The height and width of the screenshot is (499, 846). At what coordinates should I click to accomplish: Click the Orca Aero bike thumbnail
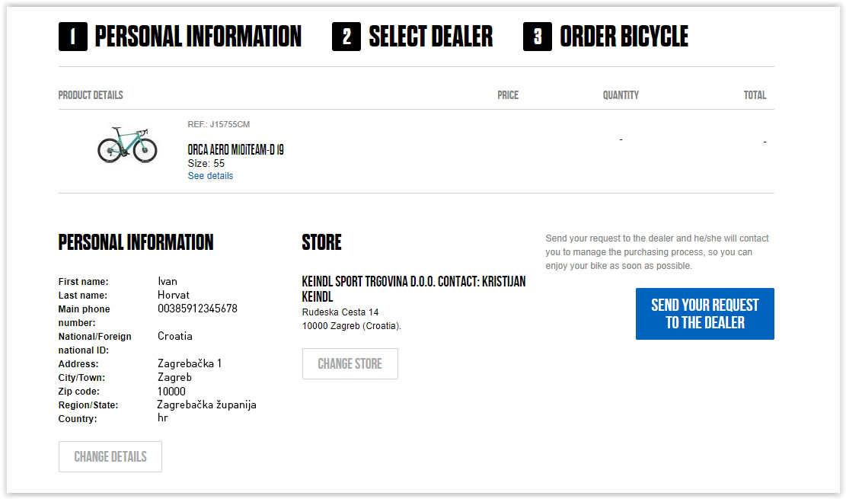pos(127,144)
